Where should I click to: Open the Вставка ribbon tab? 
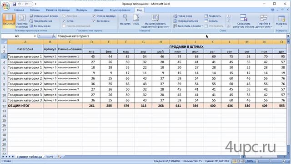(35, 10)
